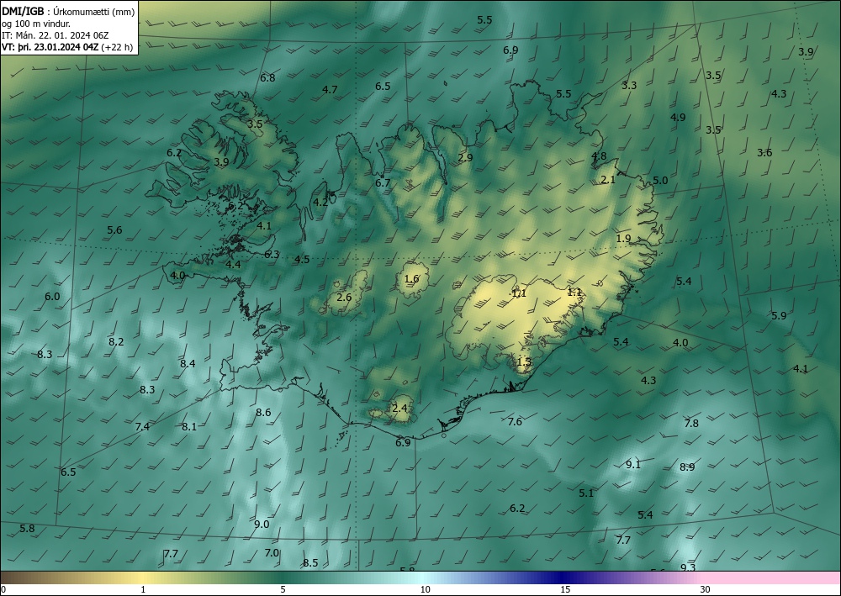
Task: Click the 3.3 value on the map
Action: pos(629,85)
